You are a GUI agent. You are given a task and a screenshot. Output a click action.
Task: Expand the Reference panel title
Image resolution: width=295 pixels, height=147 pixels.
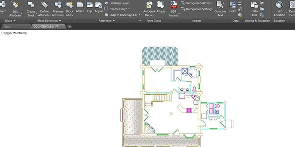pos(107,21)
